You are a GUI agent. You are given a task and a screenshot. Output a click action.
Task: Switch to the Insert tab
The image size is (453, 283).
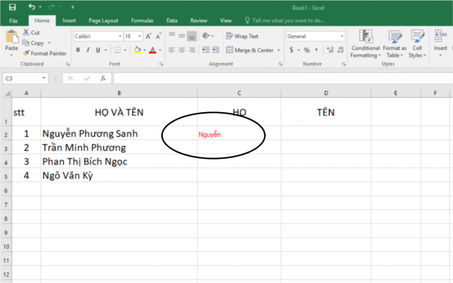69,21
